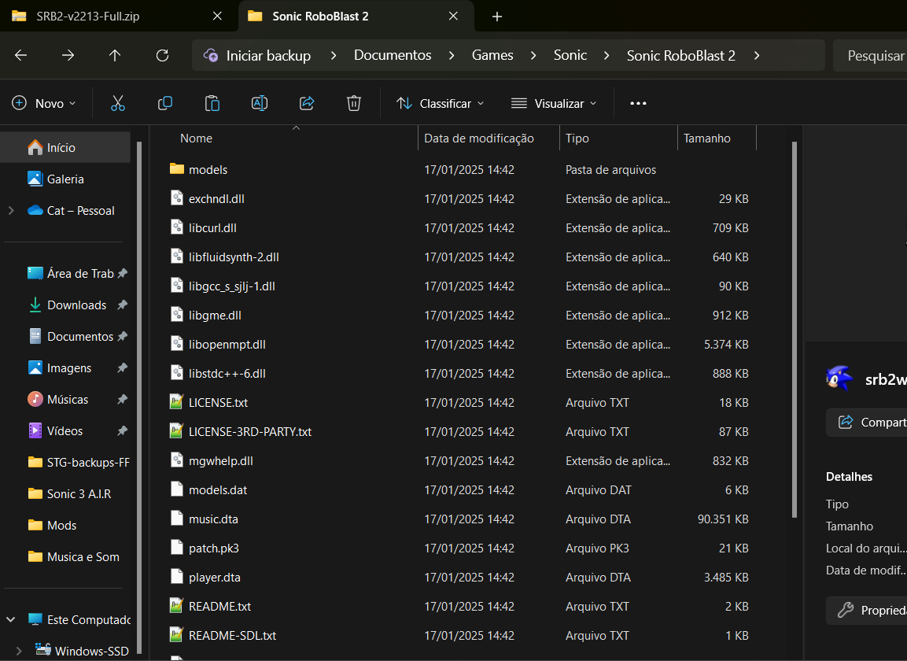
Task: Expand the Windows-SSD drive node
Action: (x=19, y=651)
